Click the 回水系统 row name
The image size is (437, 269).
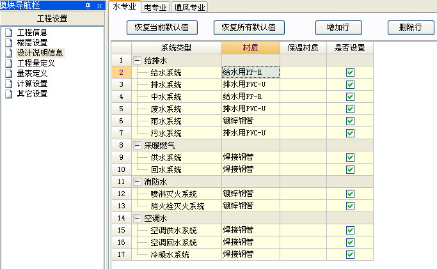pos(166,170)
